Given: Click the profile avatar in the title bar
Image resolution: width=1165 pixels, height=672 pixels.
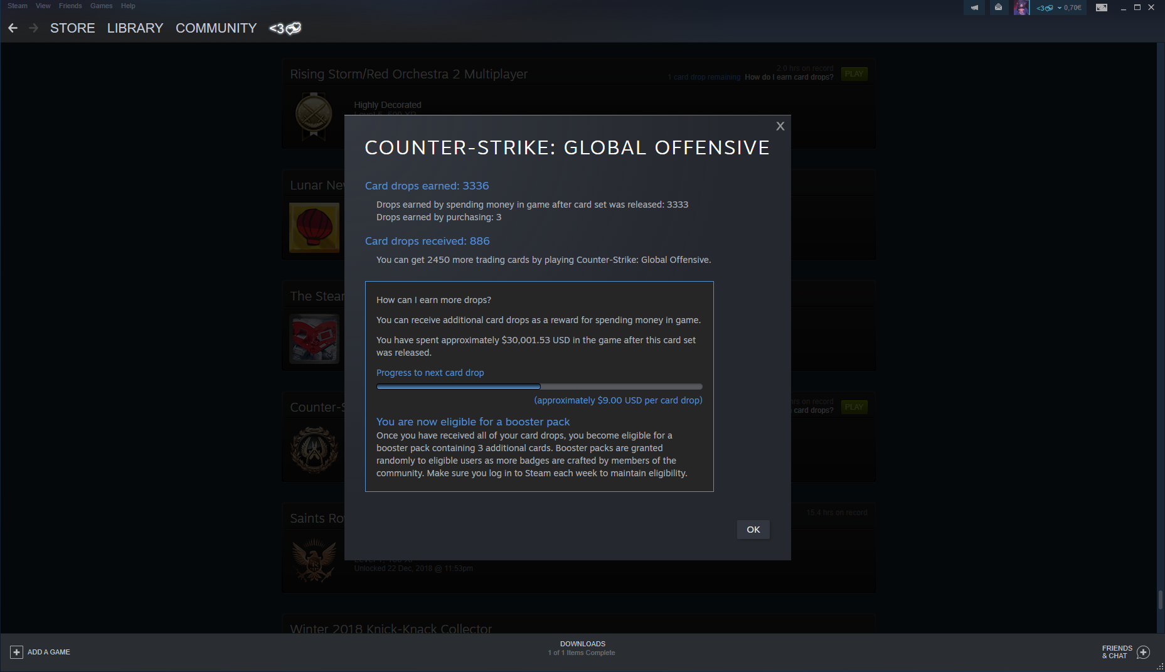Looking at the screenshot, I should click(1021, 8).
